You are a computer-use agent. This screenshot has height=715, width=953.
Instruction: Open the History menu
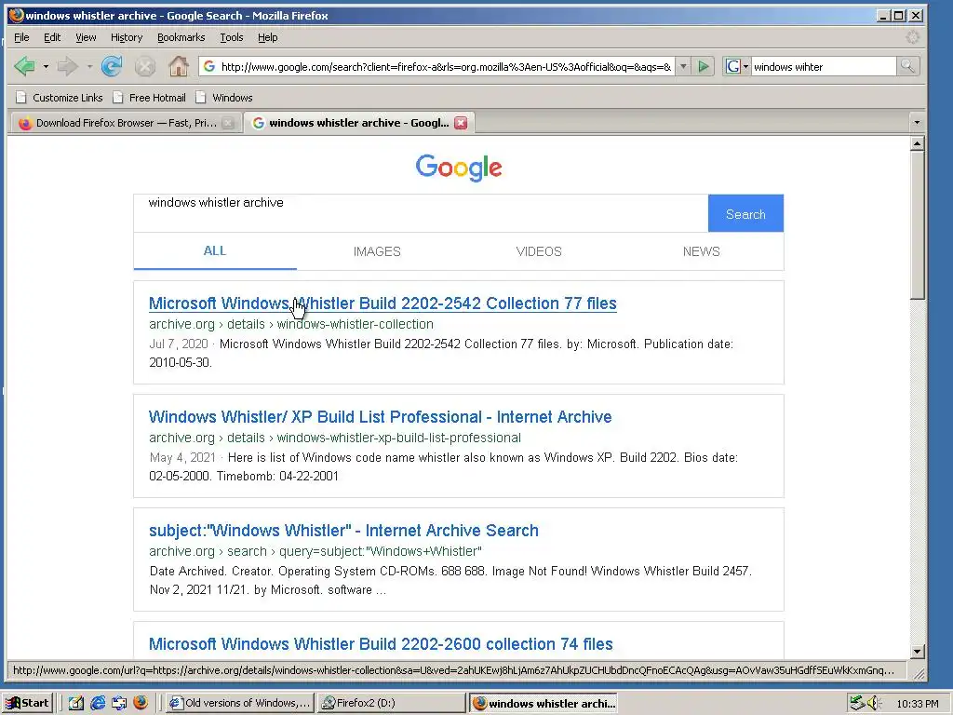click(x=127, y=37)
